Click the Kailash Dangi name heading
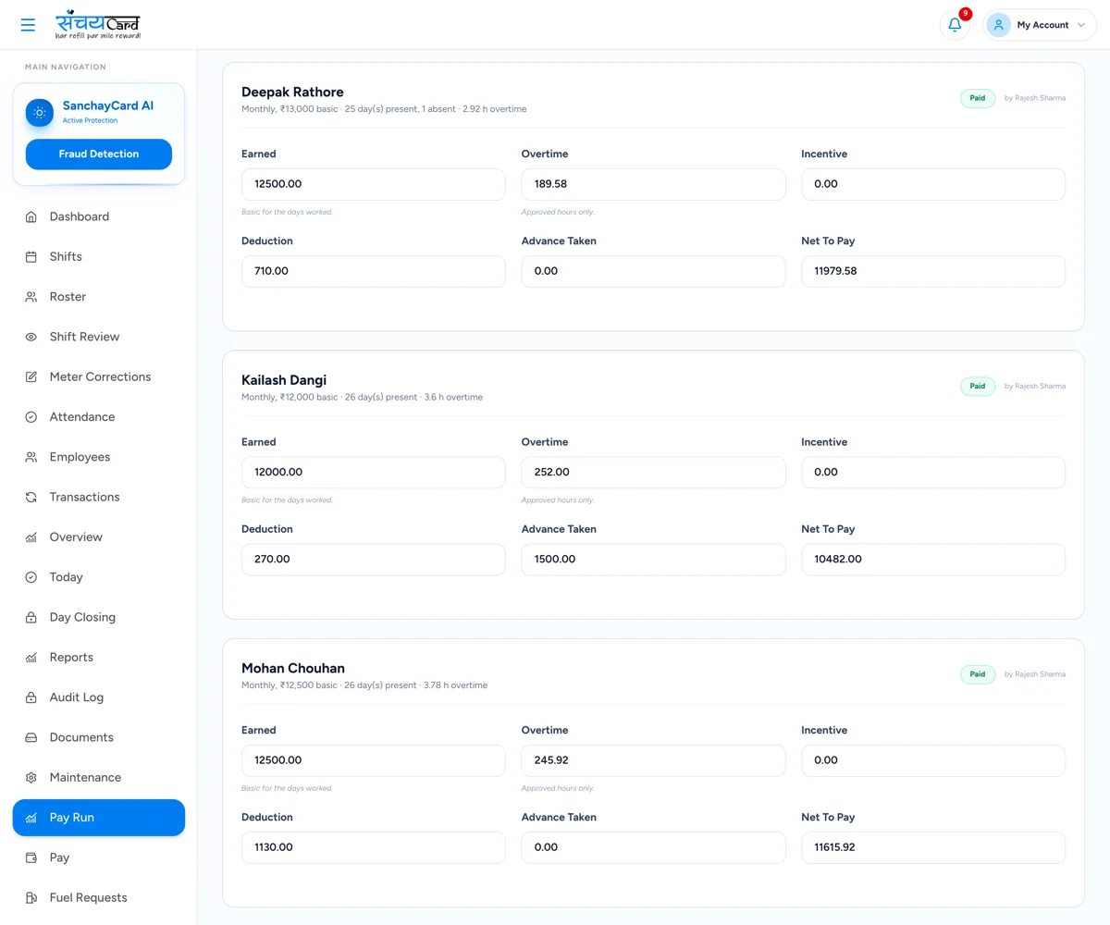The height and width of the screenshot is (925, 1110). [x=284, y=380]
